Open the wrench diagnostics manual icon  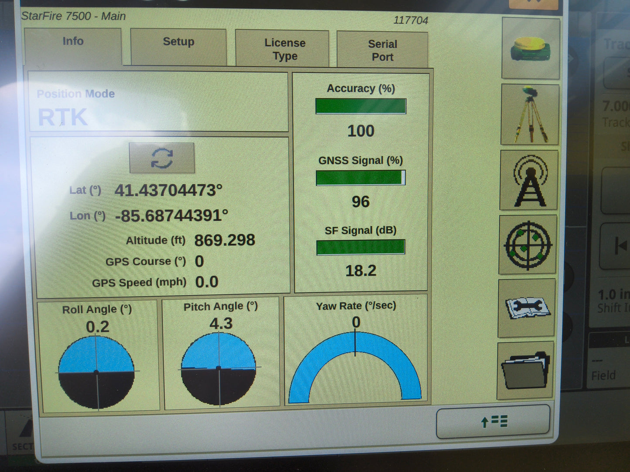click(x=527, y=308)
